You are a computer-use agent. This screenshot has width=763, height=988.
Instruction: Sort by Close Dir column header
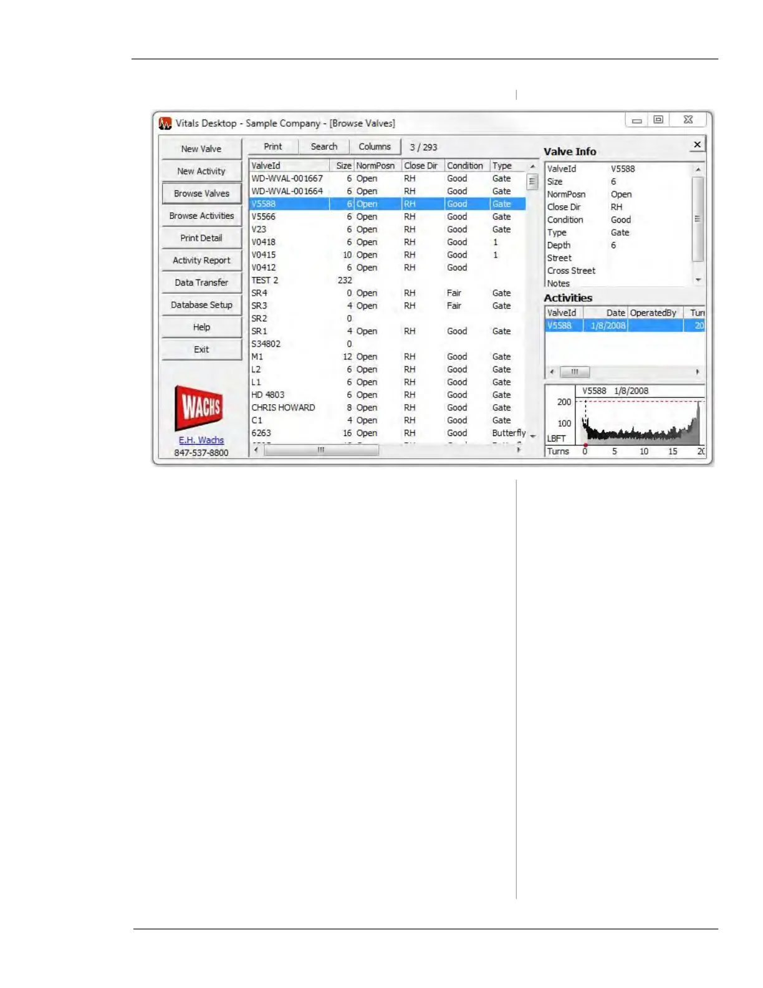click(x=423, y=166)
